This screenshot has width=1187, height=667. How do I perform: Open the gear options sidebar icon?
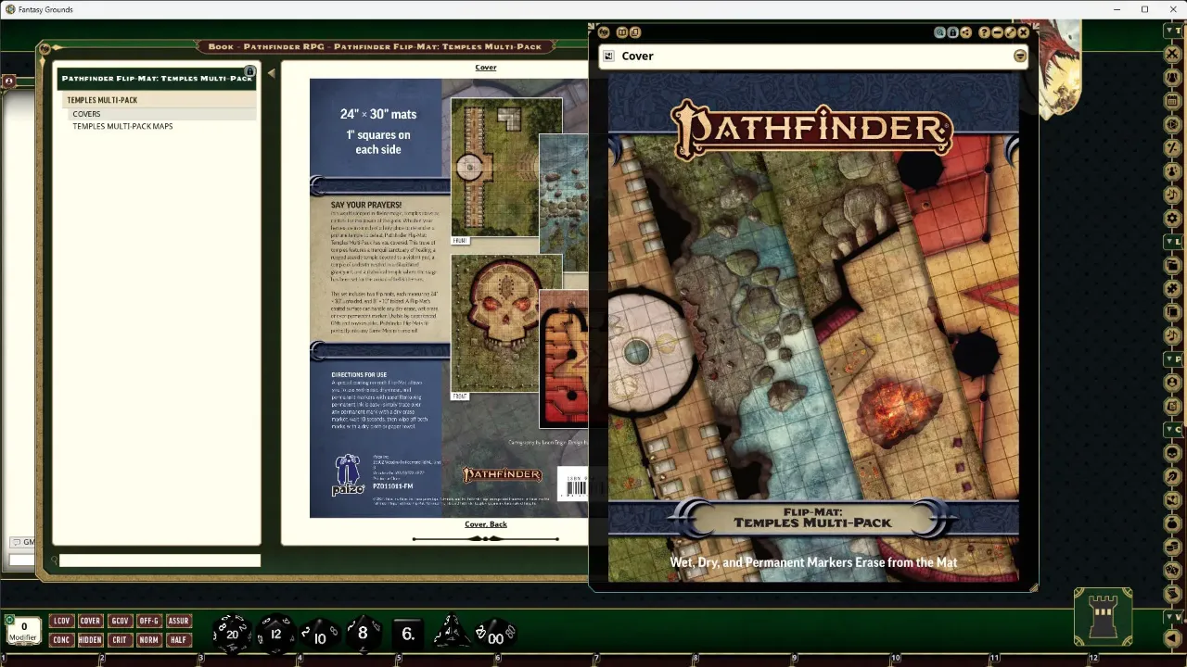pos(1172,218)
